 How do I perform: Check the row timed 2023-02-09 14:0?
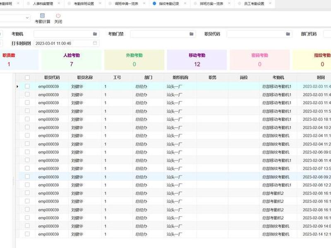pyautogui.click(x=27, y=226)
